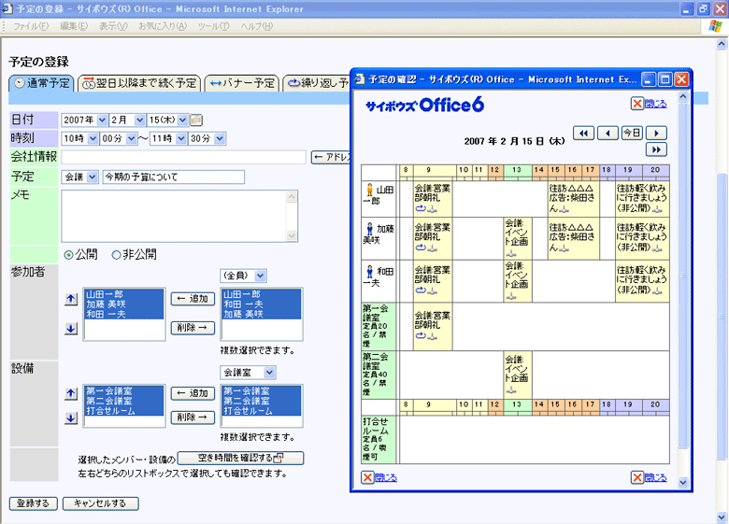This screenshot has height=524, width=729.
Task: Open 編集 menu
Action: point(74,26)
